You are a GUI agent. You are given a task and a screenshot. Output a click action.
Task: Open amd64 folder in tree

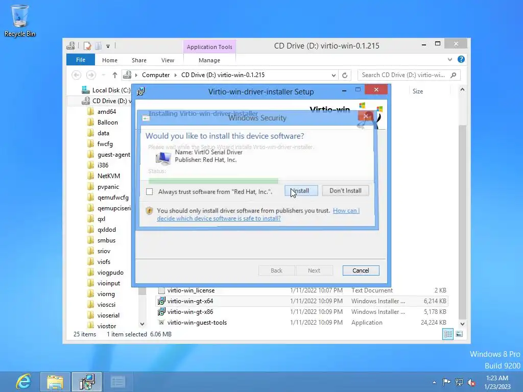pyautogui.click(x=102, y=112)
